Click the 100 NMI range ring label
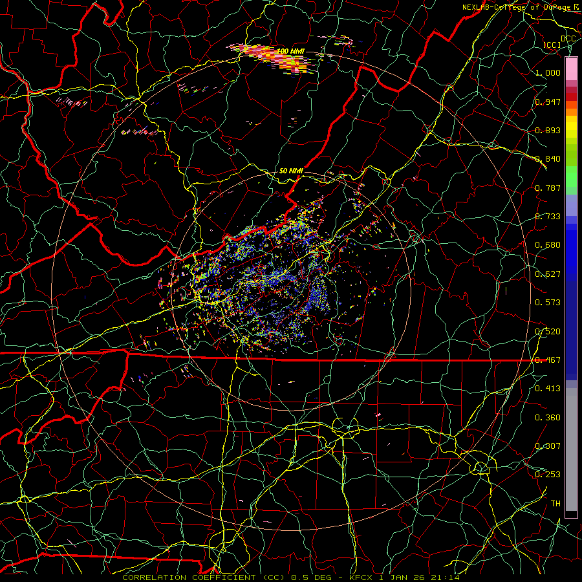Viewport: 582px width, 582px height. pyautogui.click(x=290, y=51)
